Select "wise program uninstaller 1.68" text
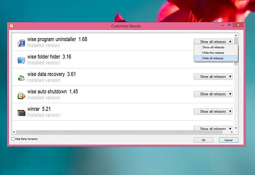255x175 pixels. [57, 39]
